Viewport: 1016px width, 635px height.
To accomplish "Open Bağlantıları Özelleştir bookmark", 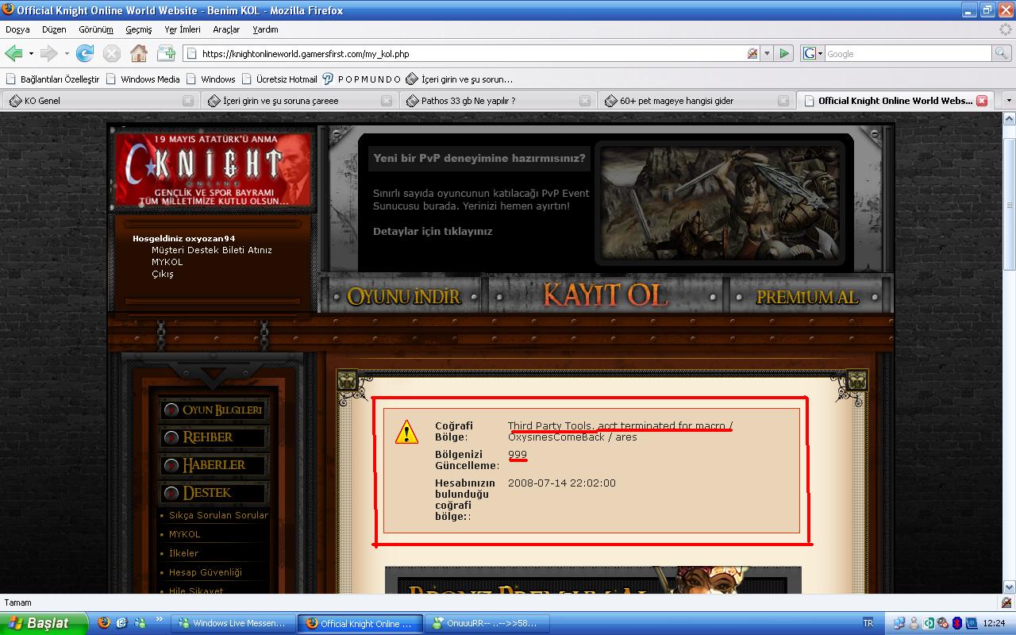I will pyautogui.click(x=52, y=79).
